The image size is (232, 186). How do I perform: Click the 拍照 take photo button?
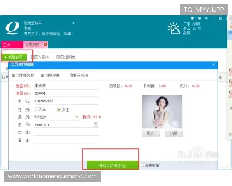click(x=174, y=133)
